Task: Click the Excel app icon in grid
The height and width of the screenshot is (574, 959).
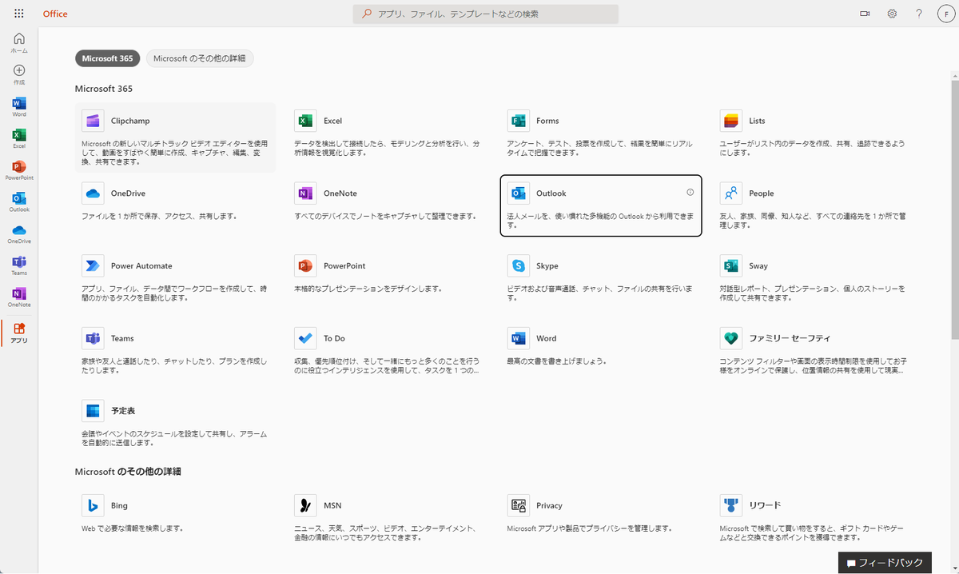Action: coord(305,121)
